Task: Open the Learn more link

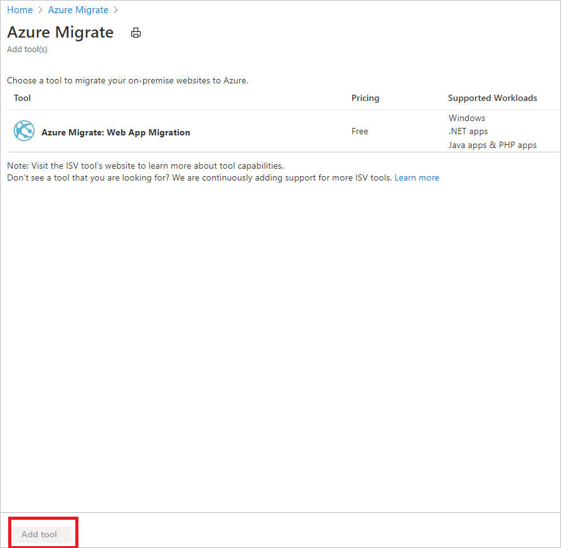Action: [417, 177]
